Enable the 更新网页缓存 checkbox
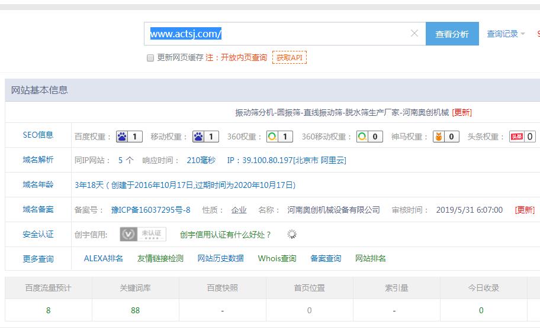This screenshot has height=328, width=540. point(150,58)
